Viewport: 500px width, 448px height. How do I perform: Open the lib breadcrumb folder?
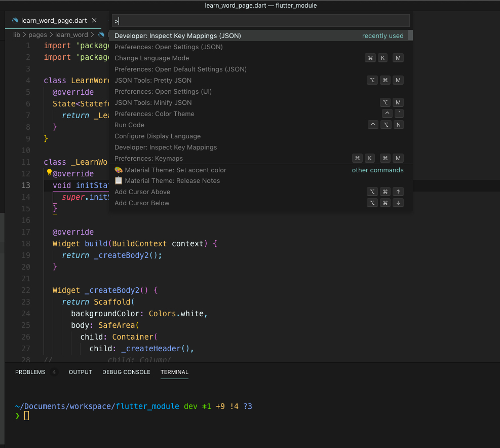click(17, 35)
